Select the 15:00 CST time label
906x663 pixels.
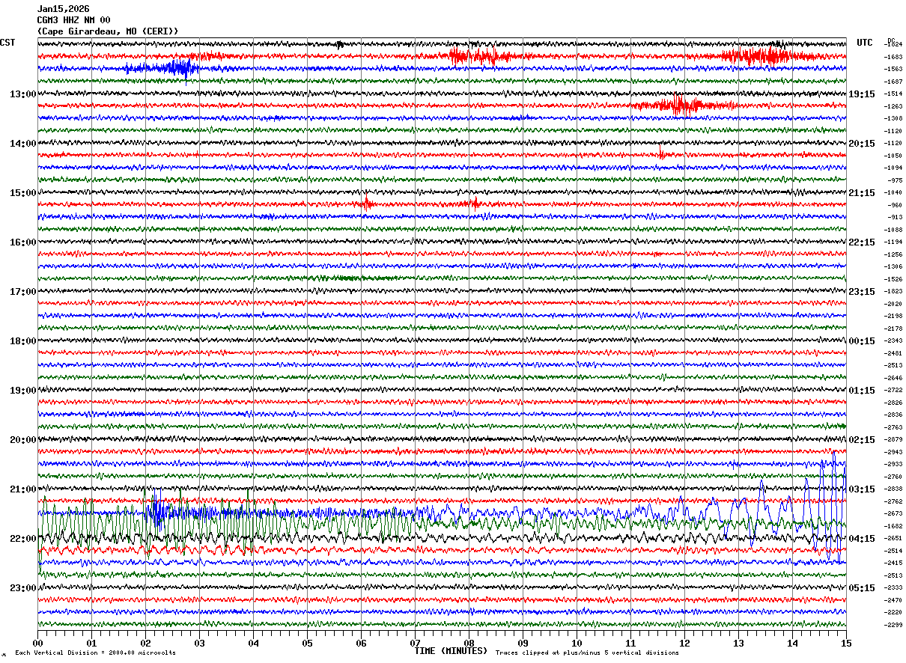[22, 193]
